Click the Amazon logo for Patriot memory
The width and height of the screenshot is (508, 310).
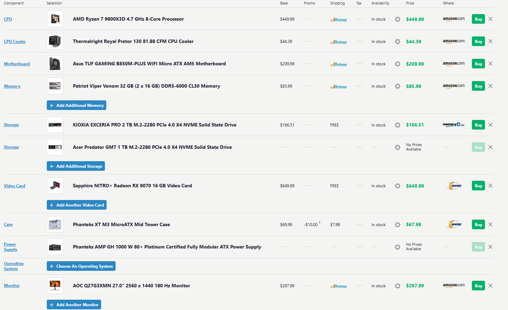454,86
